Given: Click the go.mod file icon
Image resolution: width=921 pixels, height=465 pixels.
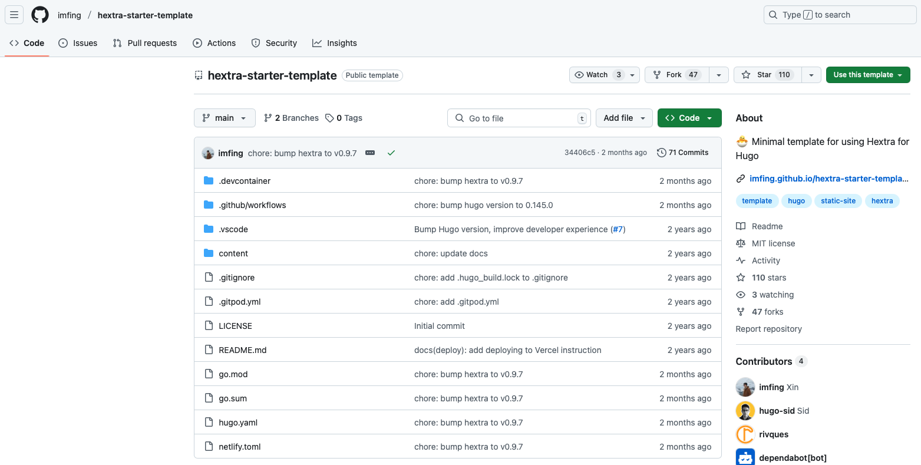Looking at the screenshot, I should (x=209, y=374).
